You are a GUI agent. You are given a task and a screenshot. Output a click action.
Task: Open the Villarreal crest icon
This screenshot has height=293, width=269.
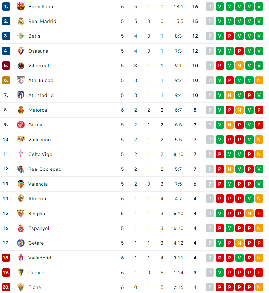[x=21, y=66]
